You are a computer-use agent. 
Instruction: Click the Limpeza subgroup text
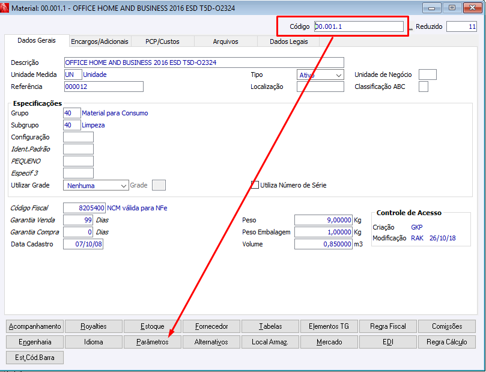coord(93,125)
